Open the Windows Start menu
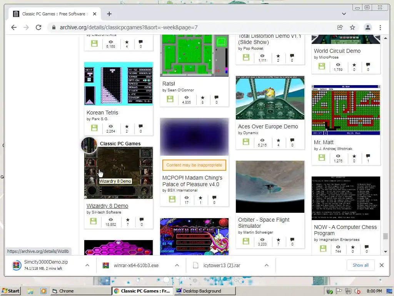This screenshot has height=296, width=394. tap(10, 291)
